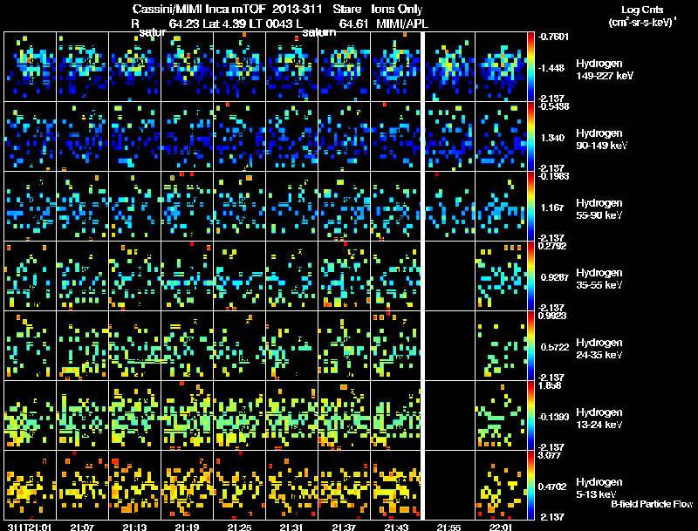Click the '21:43' time axis label
This screenshot has height=531, width=698.
[x=396, y=527]
